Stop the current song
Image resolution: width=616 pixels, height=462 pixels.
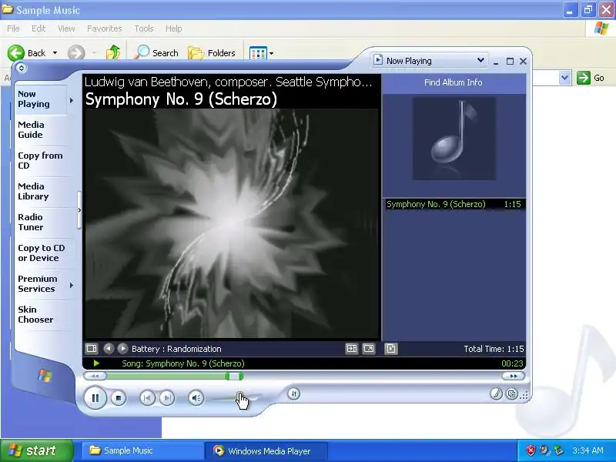(119, 398)
